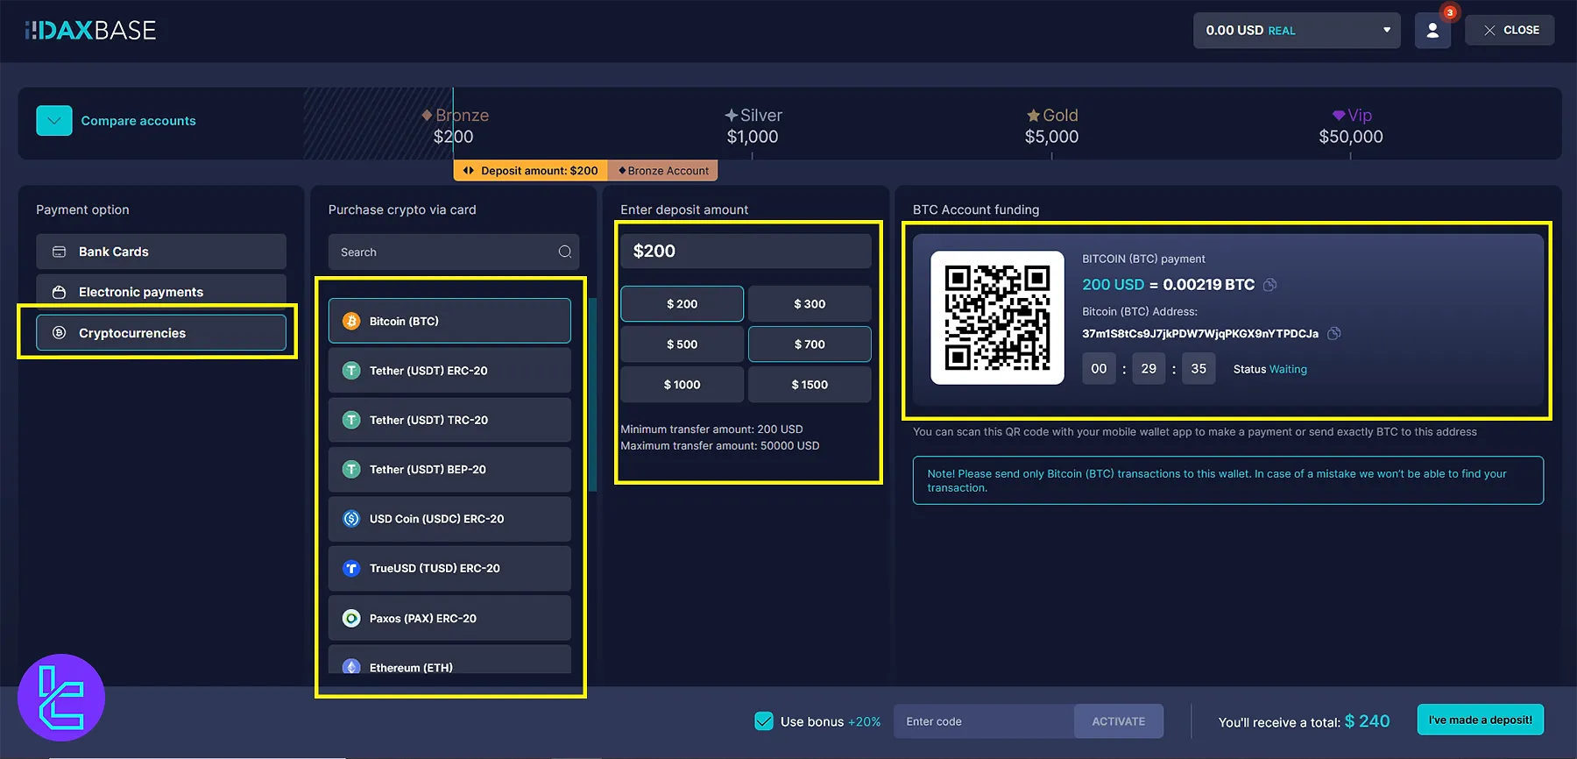Image resolution: width=1577 pixels, height=759 pixels.
Task: Open the user profile icon
Action: tap(1432, 31)
